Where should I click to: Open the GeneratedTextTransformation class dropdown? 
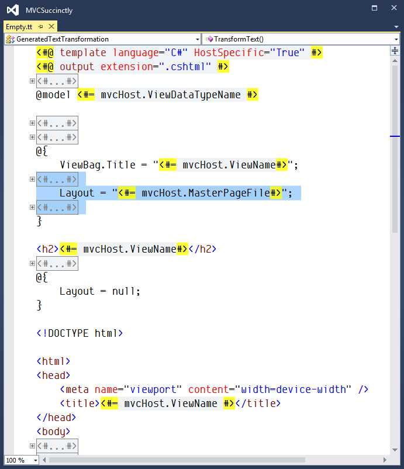[198, 39]
